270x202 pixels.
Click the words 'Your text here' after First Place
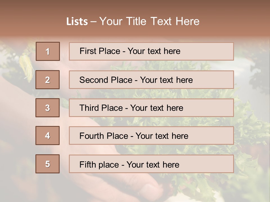154,51
